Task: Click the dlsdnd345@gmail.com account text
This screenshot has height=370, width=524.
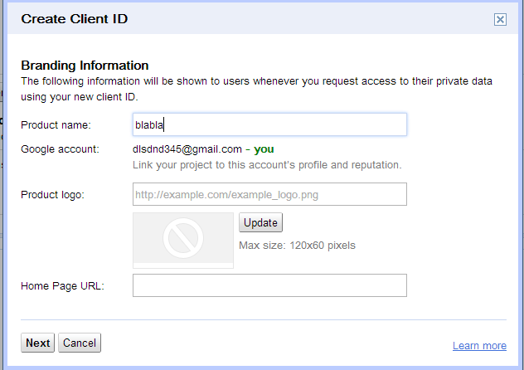Action: 187,149
